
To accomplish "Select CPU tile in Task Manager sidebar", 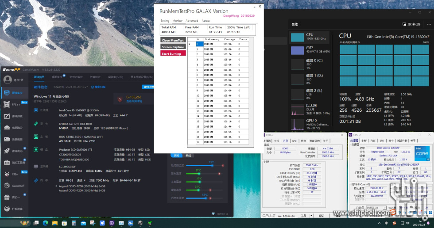I will (x=310, y=37).
